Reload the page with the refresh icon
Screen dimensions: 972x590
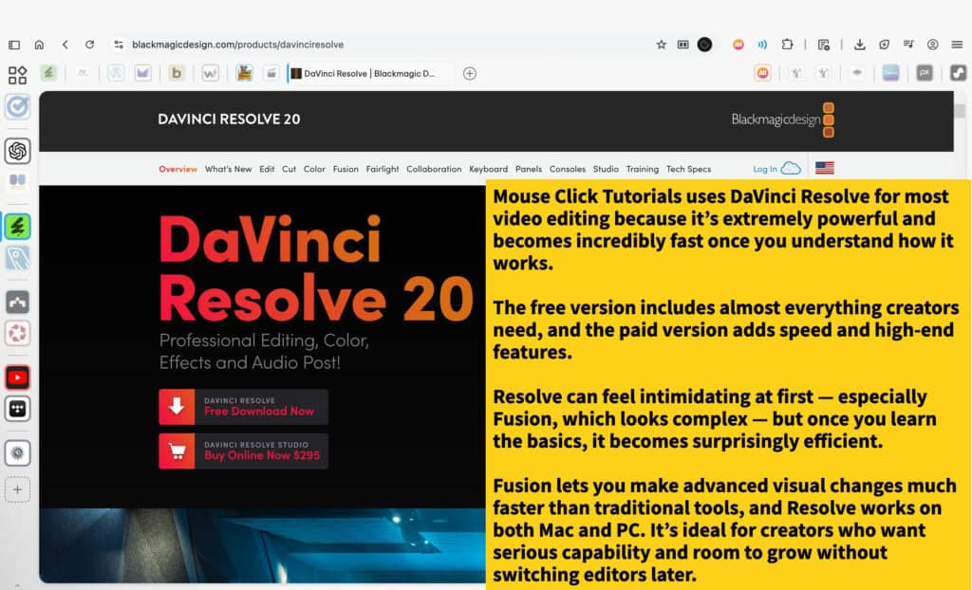click(89, 45)
